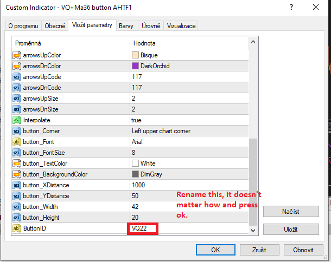Click the color icon beside button_TextColor
This screenshot has width=331, height=262.
tap(17, 163)
